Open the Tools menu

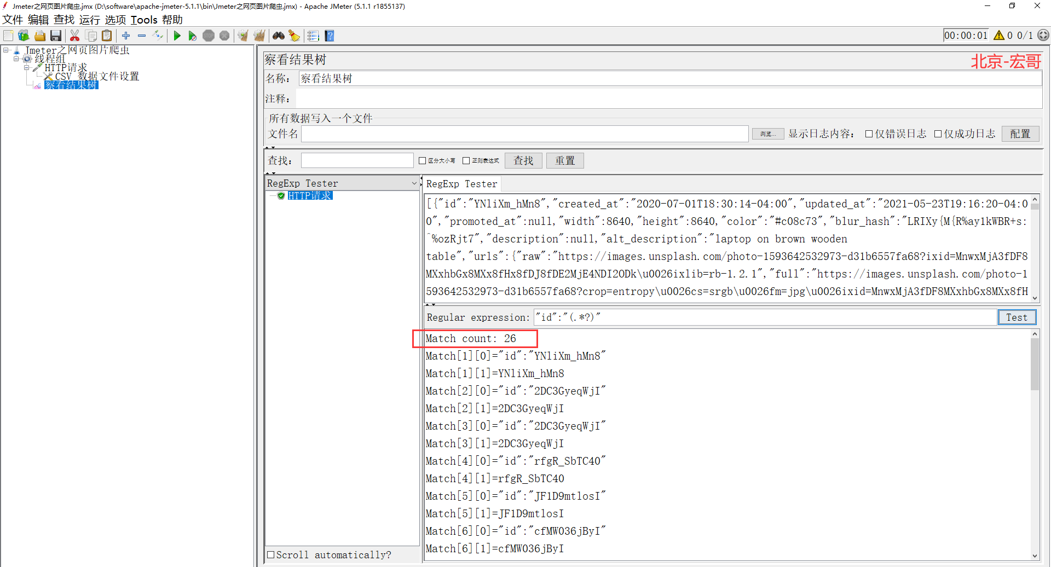coord(144,20)
